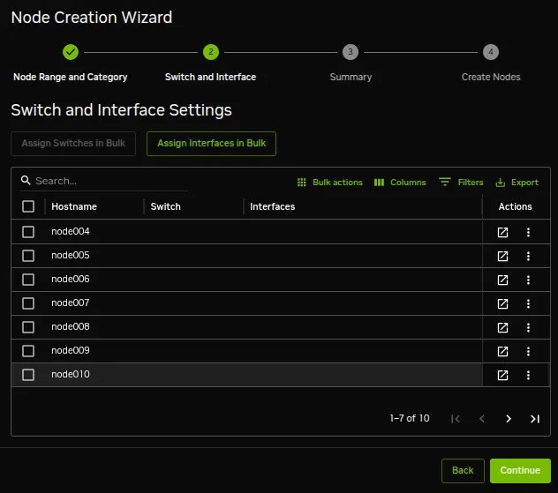The width and height of the screenshot is (558, 493).
Task: Go to the next table page
Action: [x=509, y=419]
